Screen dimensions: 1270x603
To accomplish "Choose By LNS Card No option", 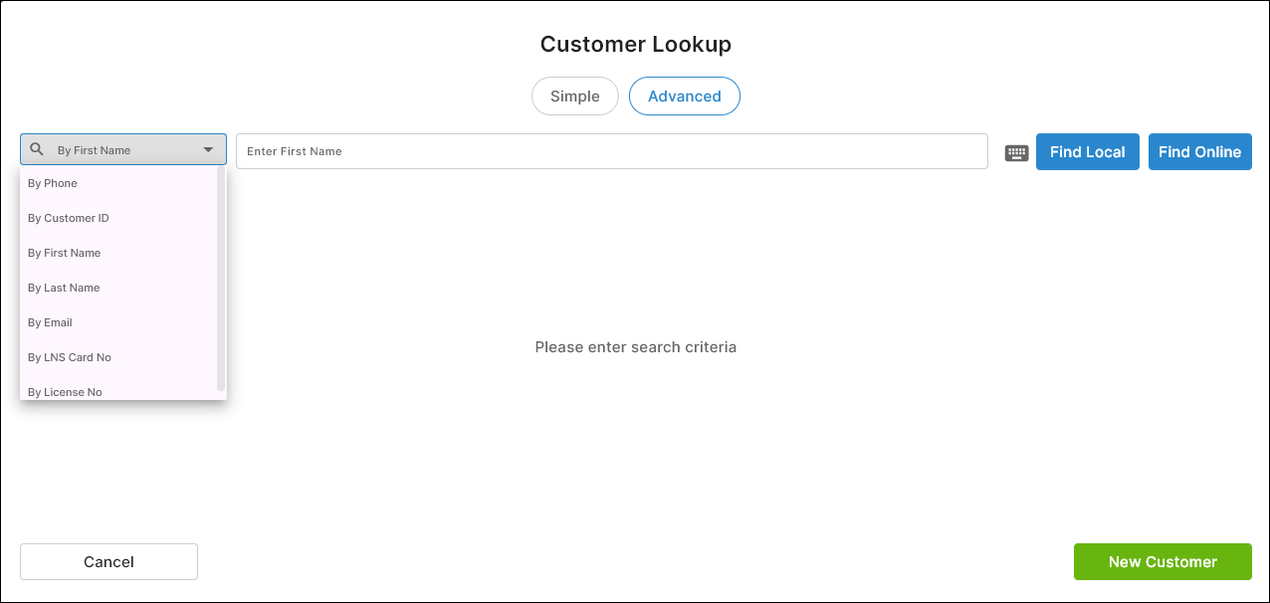I will (118, 357).
